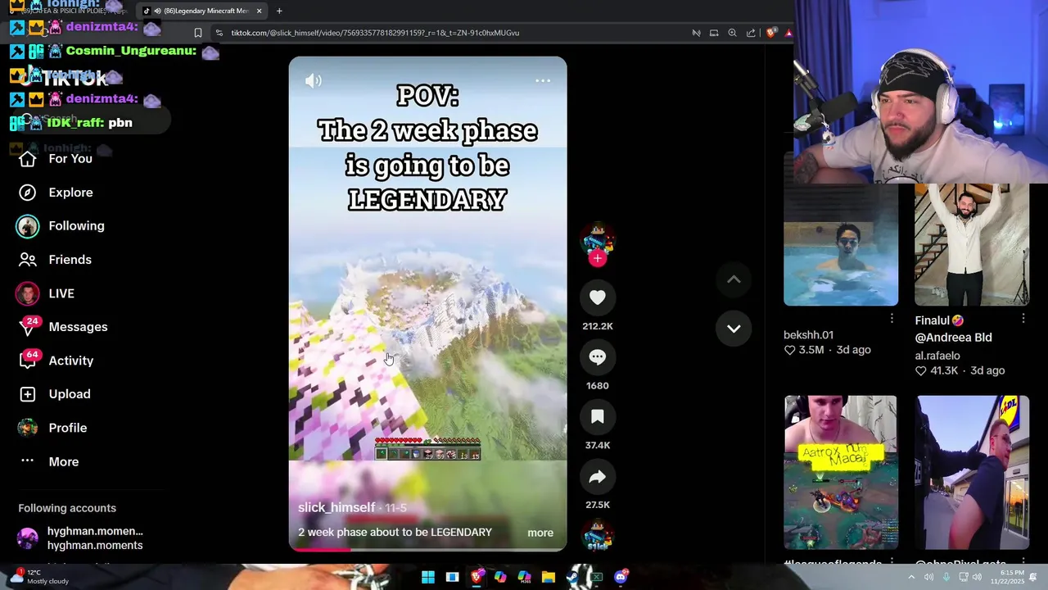
Task: Open Following feed
Action: click(x=61, y=225)
